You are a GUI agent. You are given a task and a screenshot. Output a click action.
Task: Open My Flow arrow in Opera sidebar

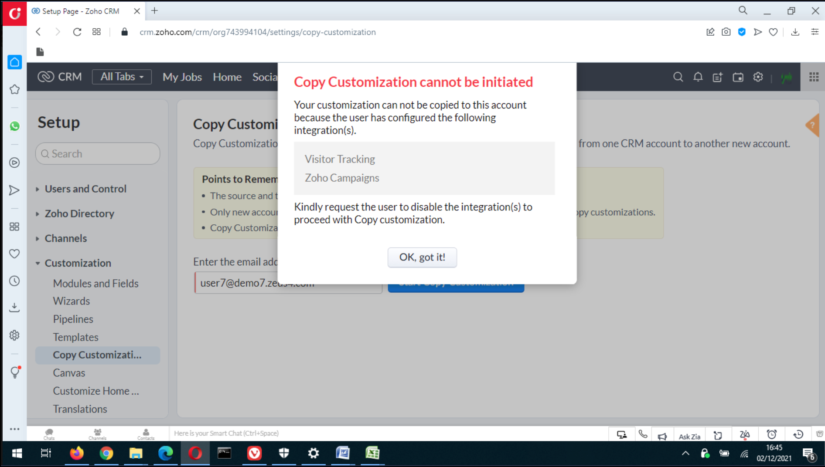click(14, 190)
